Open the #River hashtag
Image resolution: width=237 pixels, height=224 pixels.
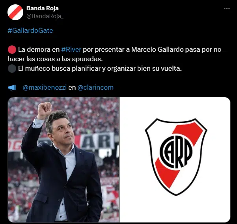pyautogui.click(x=71, y=49)
